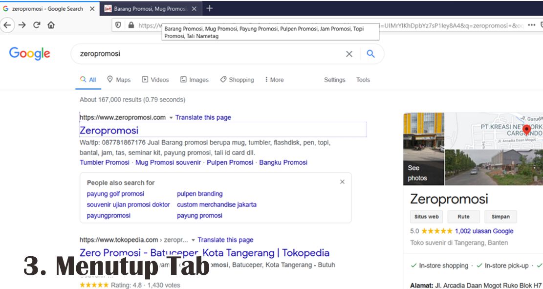The height and width of the screenshot is (289, 543).
Task: Open the map thumbnail with red pin
Action: (494, 130)
